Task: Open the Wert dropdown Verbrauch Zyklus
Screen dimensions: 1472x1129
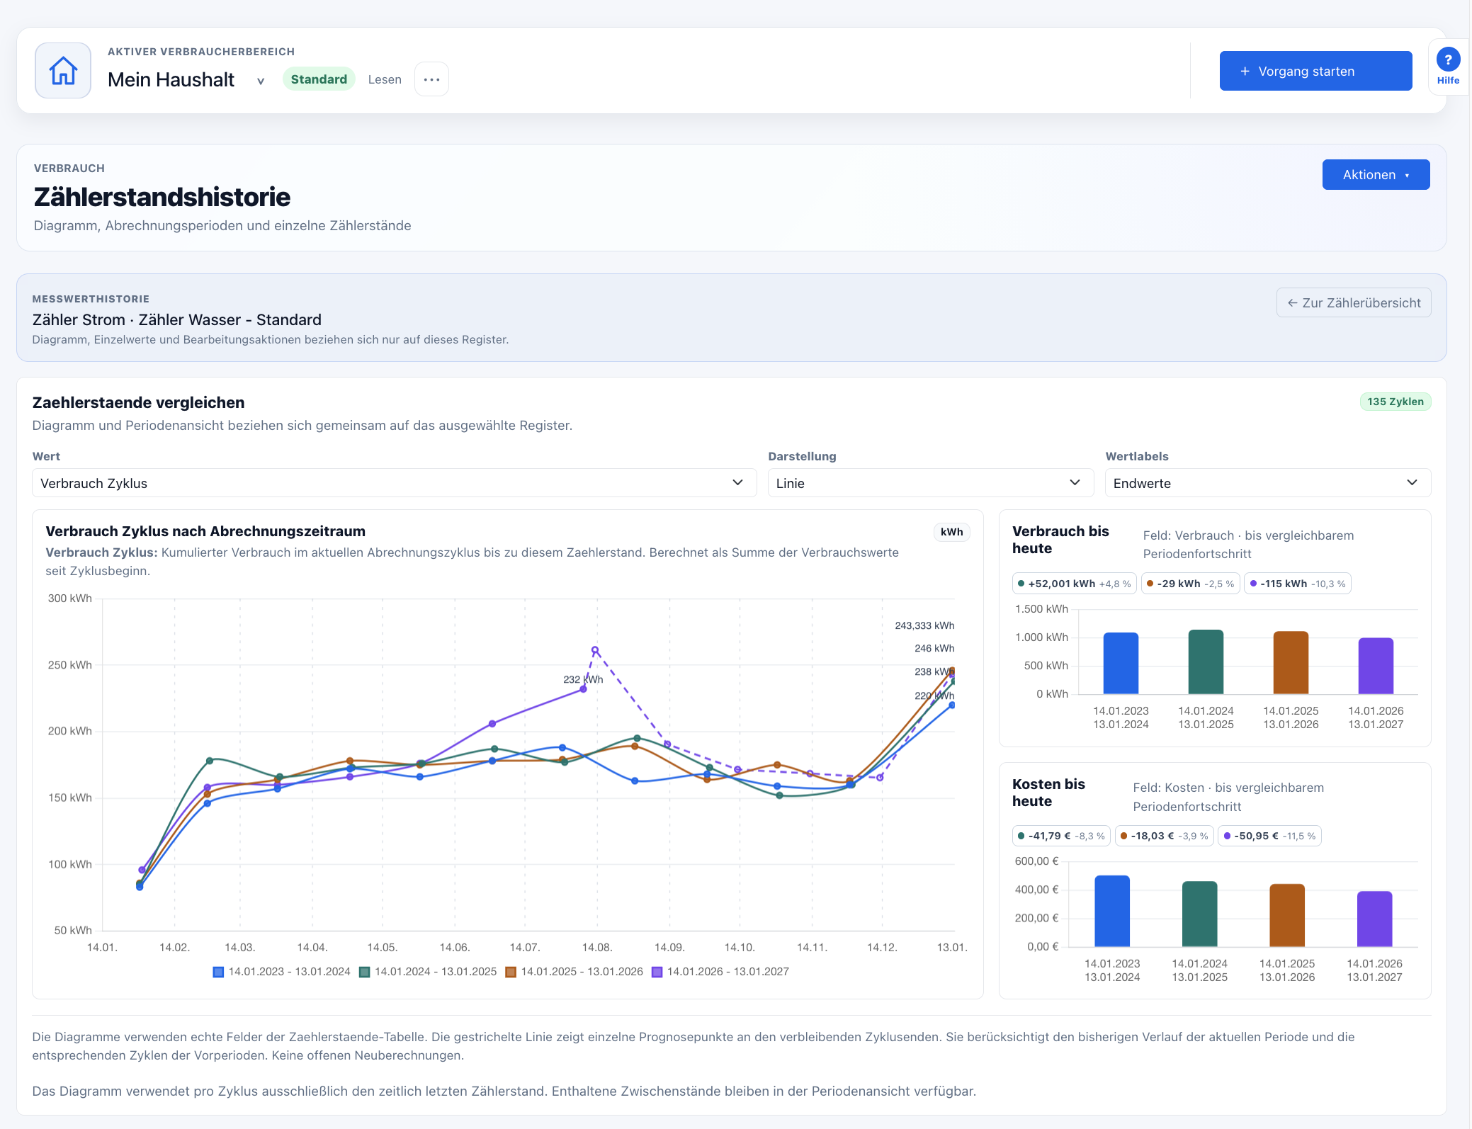Action: pos(395,483)
